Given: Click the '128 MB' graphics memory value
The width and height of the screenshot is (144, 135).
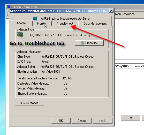Looking at the screenshot, I should 67,78.
